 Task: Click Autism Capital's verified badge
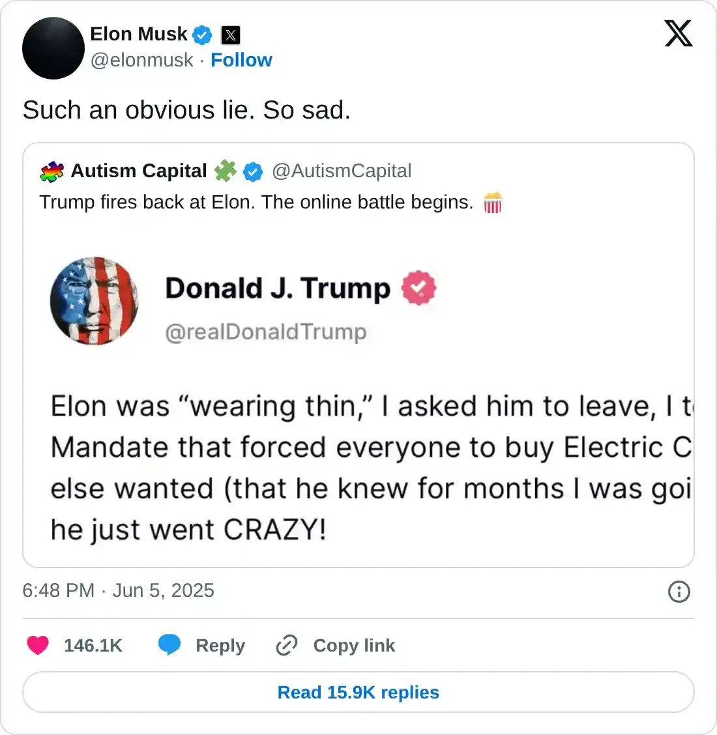[x=253, y=171]
